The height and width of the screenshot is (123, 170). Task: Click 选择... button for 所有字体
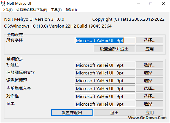[150, 40]
